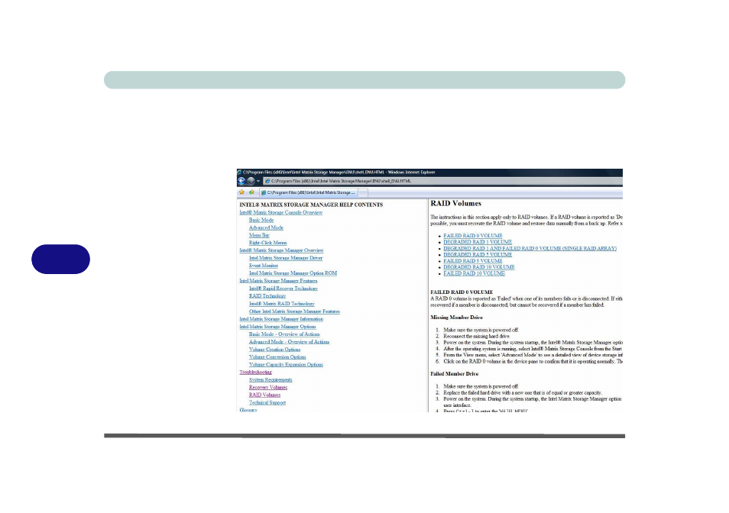729x513 pixels.
Task: Open the Troubleshooting help section
Action: (256, 373)
